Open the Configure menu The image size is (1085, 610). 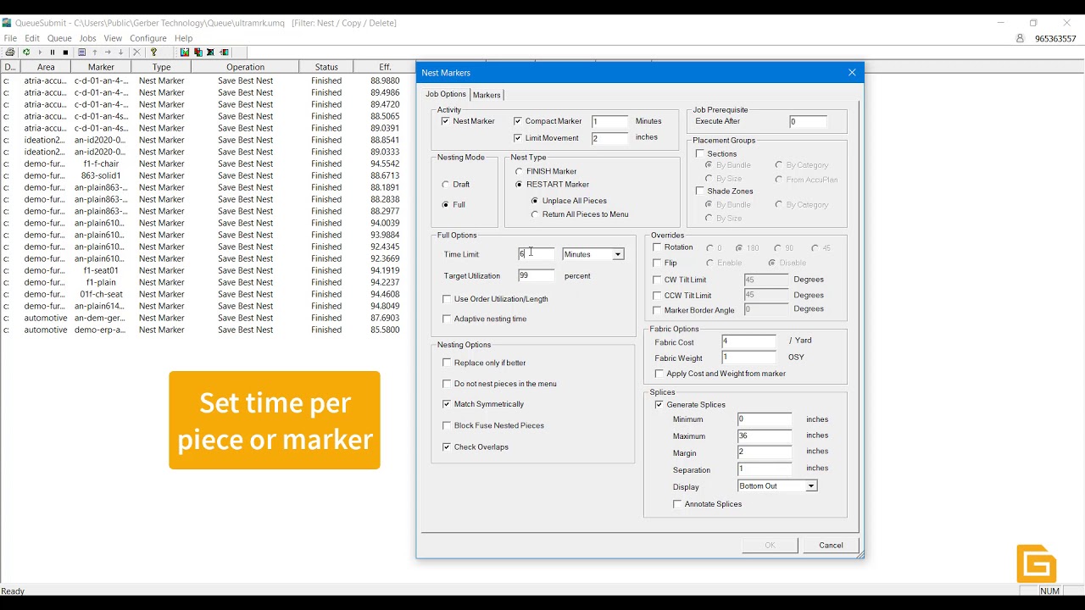coord(148,38)
